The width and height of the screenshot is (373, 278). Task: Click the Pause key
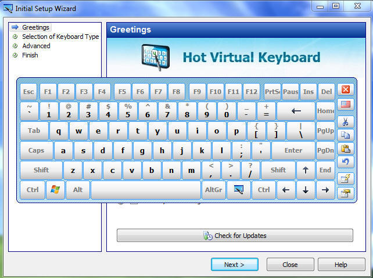click(x=290, y=92)
